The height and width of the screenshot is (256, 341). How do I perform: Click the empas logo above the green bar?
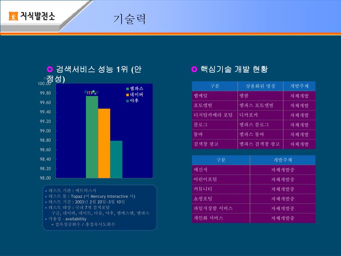92,92
